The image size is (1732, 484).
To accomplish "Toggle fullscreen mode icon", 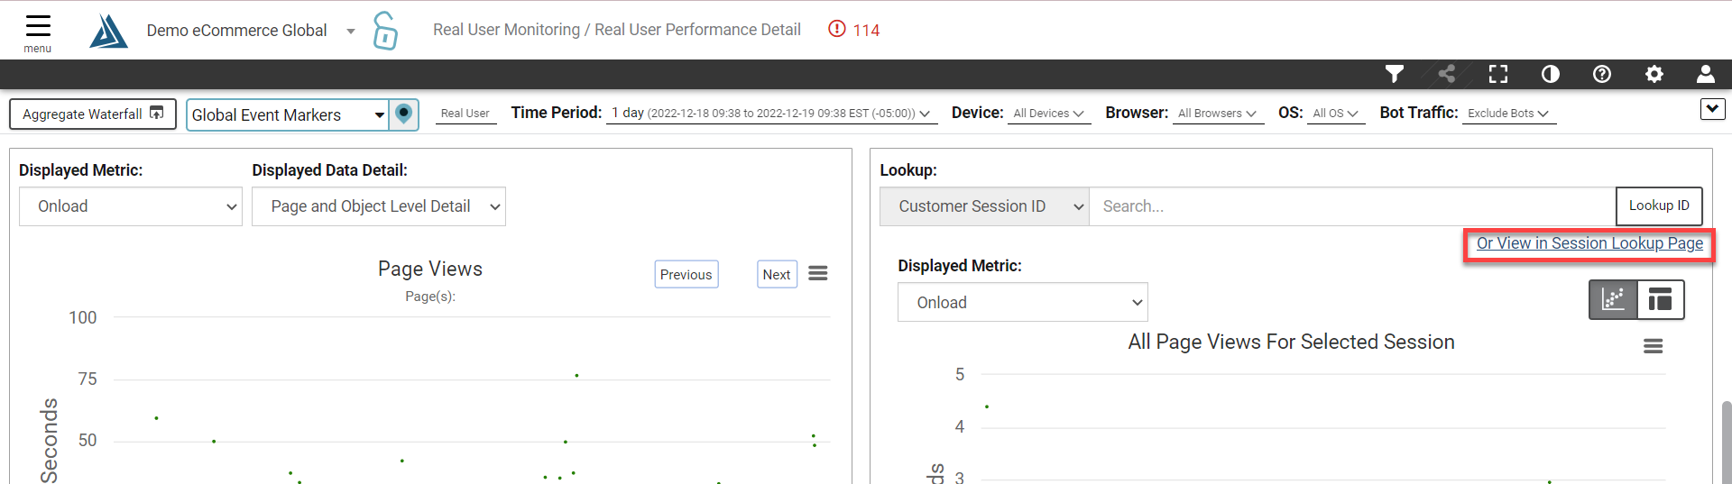I will (x=1498, y=74).
